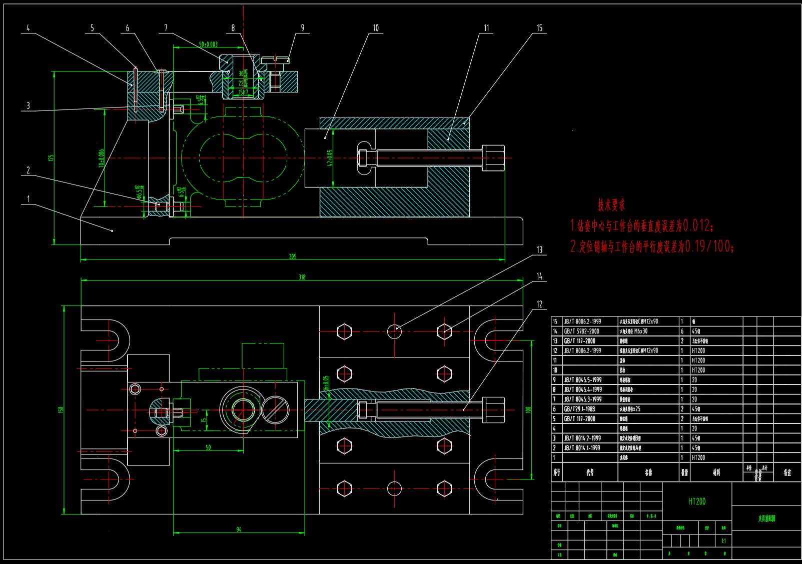Select the JB/T 8014.2-1999 table cell
The width and height of the screenshot is (802, 564).
click(583, 438)
